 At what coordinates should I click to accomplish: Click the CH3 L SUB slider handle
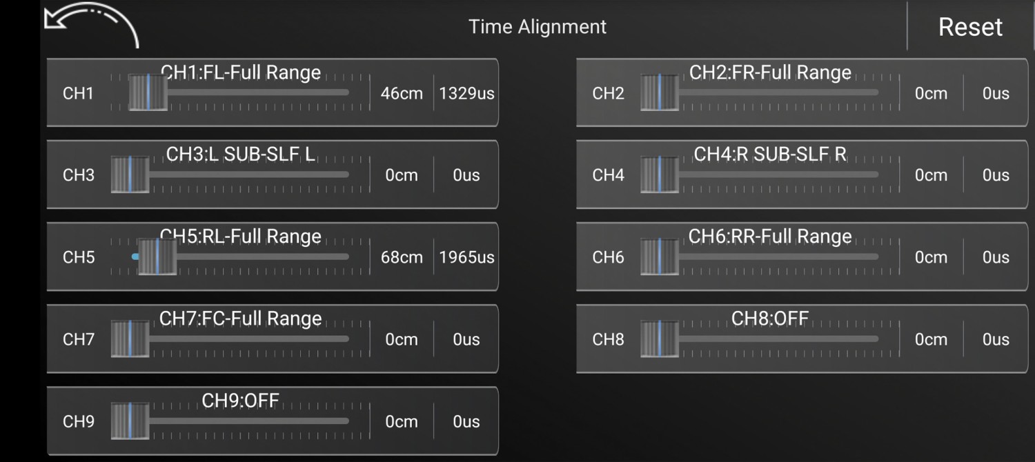coord(130,175)
